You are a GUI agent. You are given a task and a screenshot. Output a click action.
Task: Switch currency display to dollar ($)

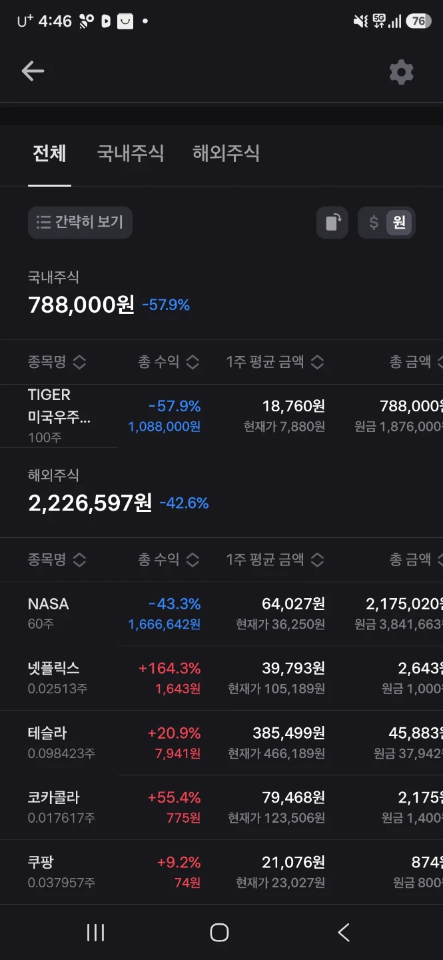point(374,222)
